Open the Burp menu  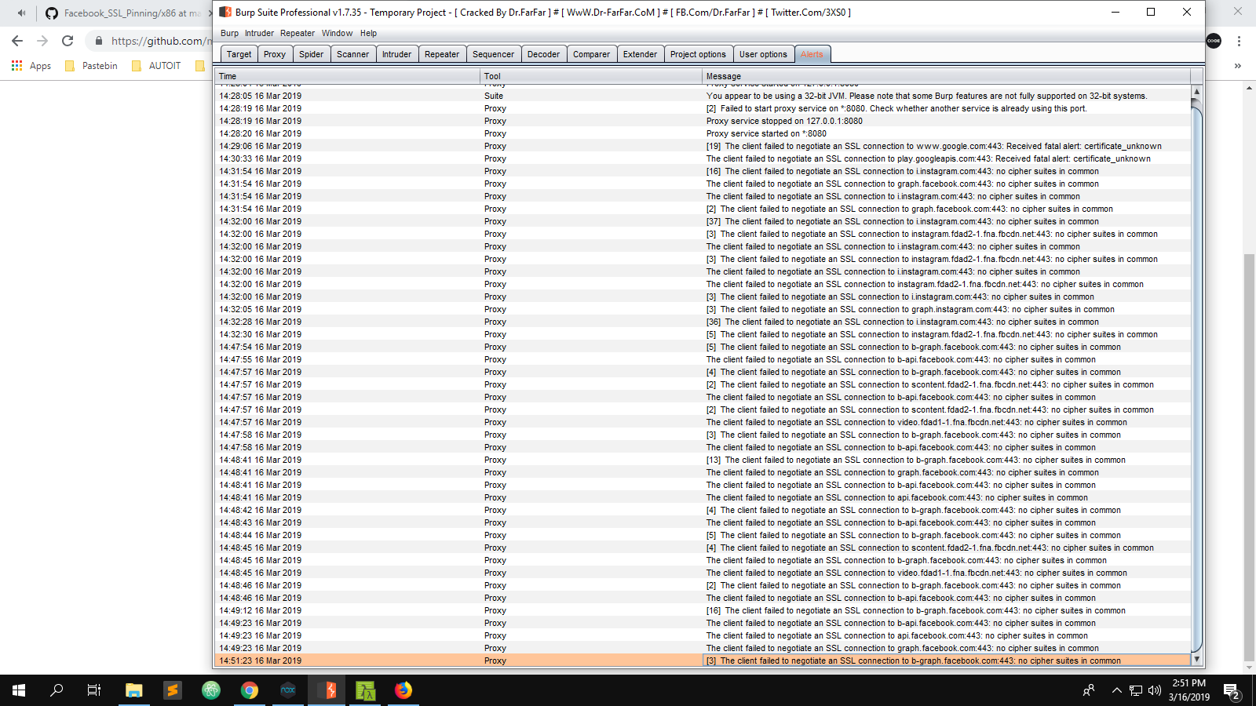tap(229, 33)
